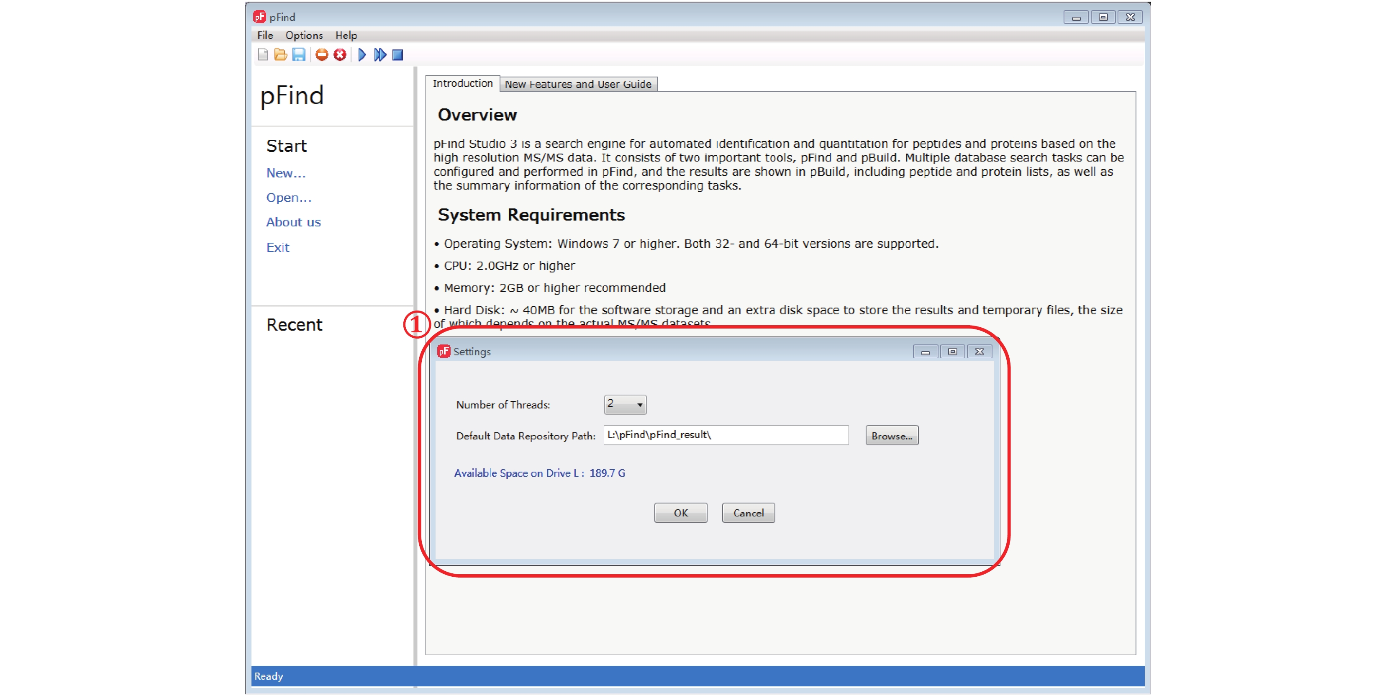Click the New file toolbar icon
The image size is (1400, 696).
[263, 55]
